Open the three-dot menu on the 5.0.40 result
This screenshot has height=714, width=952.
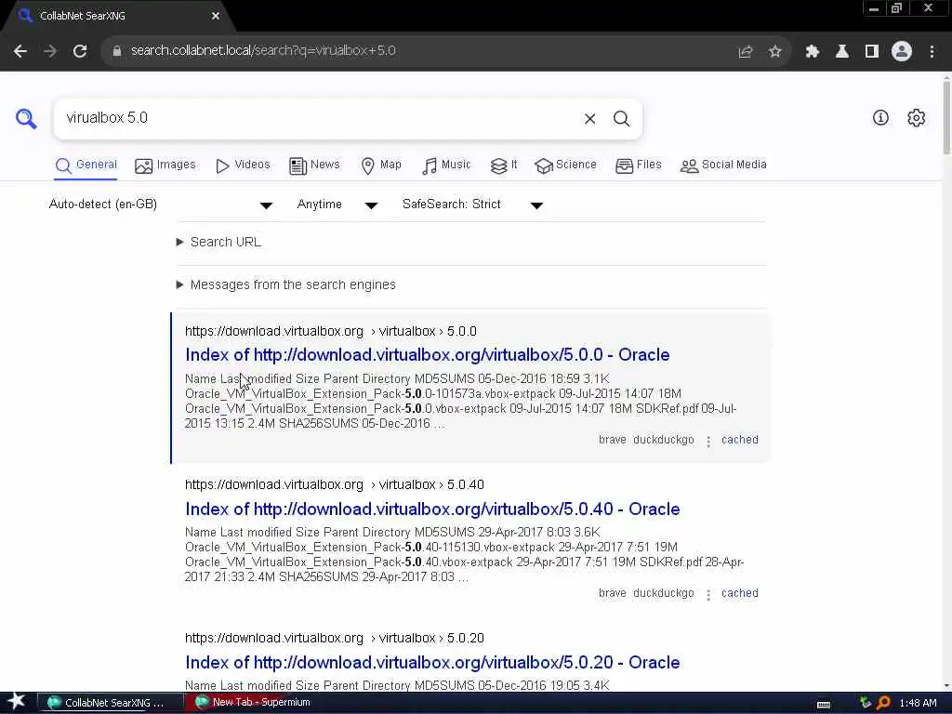pyautogui.click(x=707, y=594)
